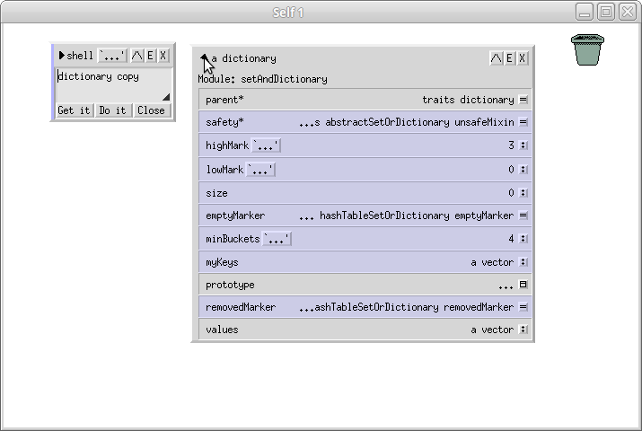642x431 pixels.
Task: Click values slot value button
Action: [x=523, y=330]
